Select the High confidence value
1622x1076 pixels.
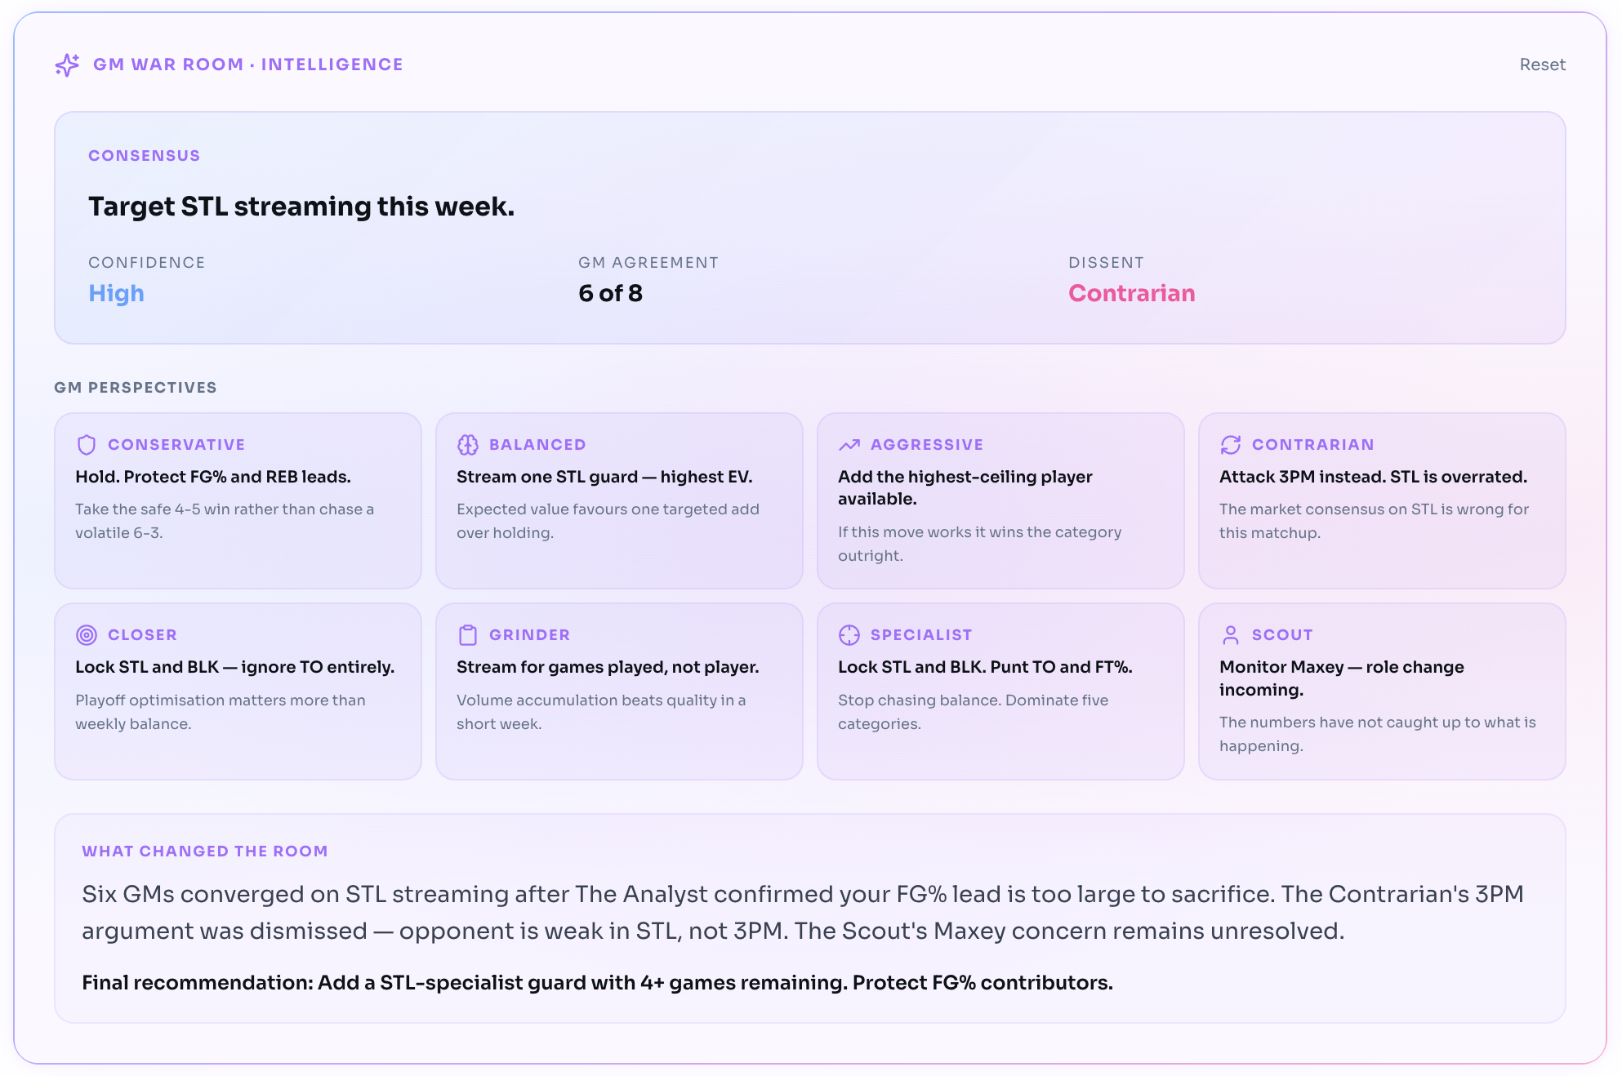(116, 293)
